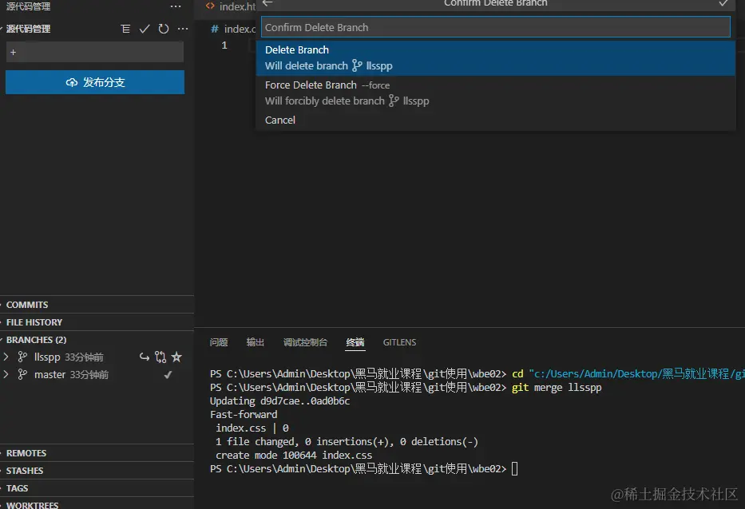Viewport: 745px width, 509px height.
Task: Click terminal text 'git merge llsspp'
Action: pyautogui.click(x=557, y=388)
